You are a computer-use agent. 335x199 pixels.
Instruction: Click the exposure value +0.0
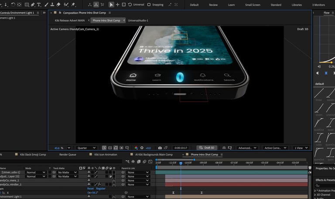(148, 148)
